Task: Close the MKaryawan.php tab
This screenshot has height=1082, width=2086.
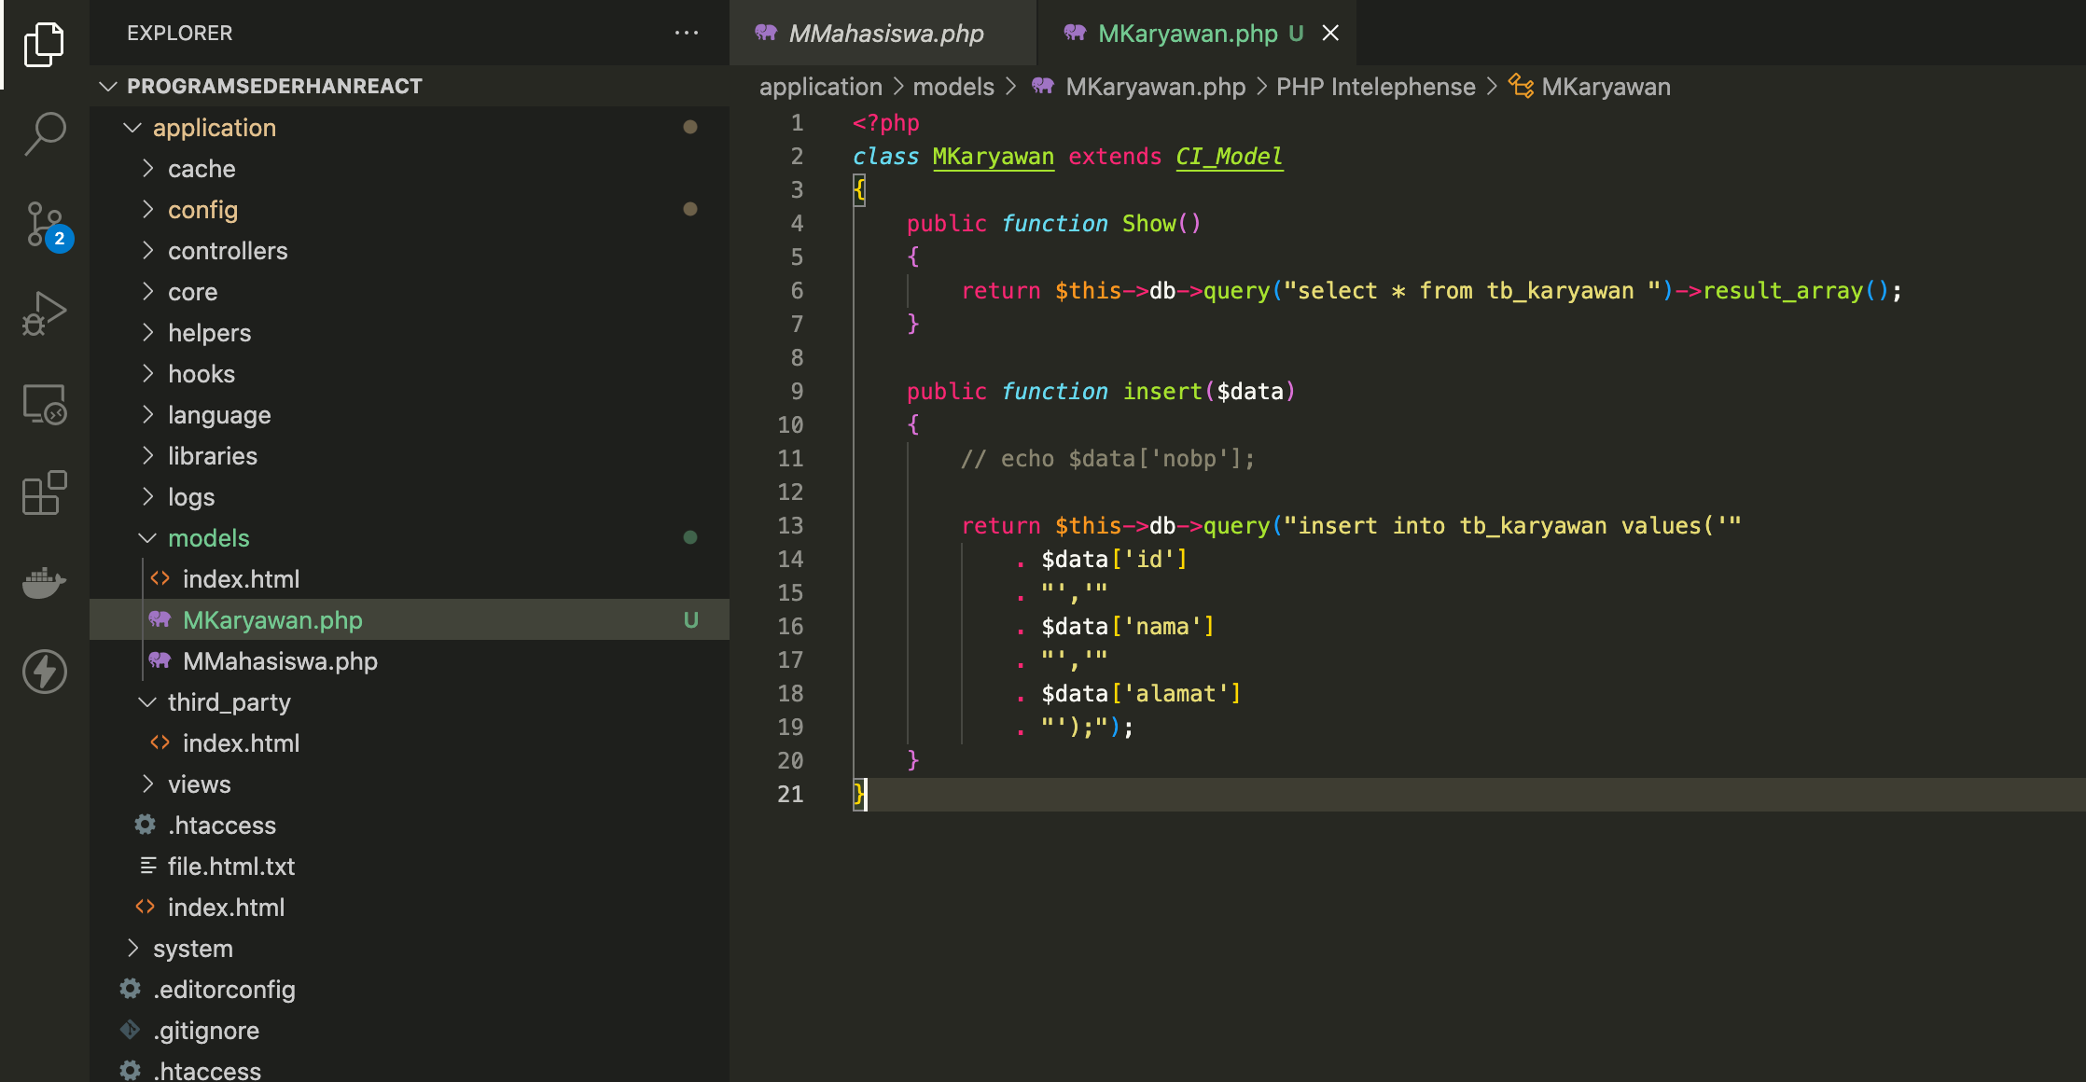Action: [1330, 34]
